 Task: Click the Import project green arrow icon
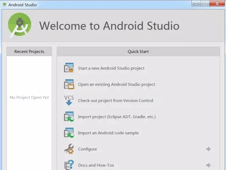[69, 116]
